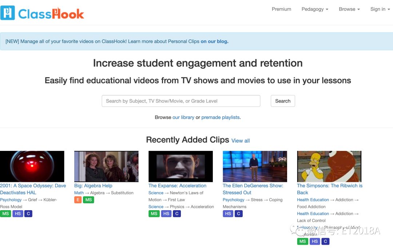Open 'The Ellen DeGeneres Show: Stressed Out' title
This screenshot has height=248, width=393.
click(253, 189)
